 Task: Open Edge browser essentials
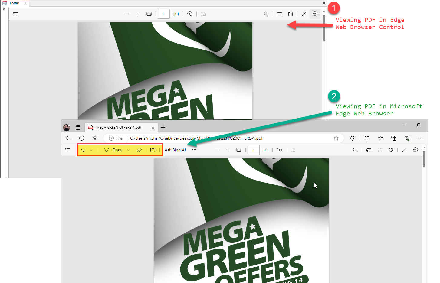(407, 138)
